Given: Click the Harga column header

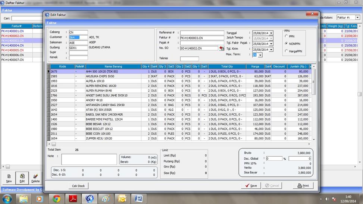Looking at the screenshot, I should tap(255, 66).
